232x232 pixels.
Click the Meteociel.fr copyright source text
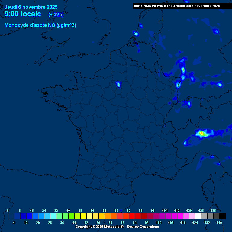[117, 227]
